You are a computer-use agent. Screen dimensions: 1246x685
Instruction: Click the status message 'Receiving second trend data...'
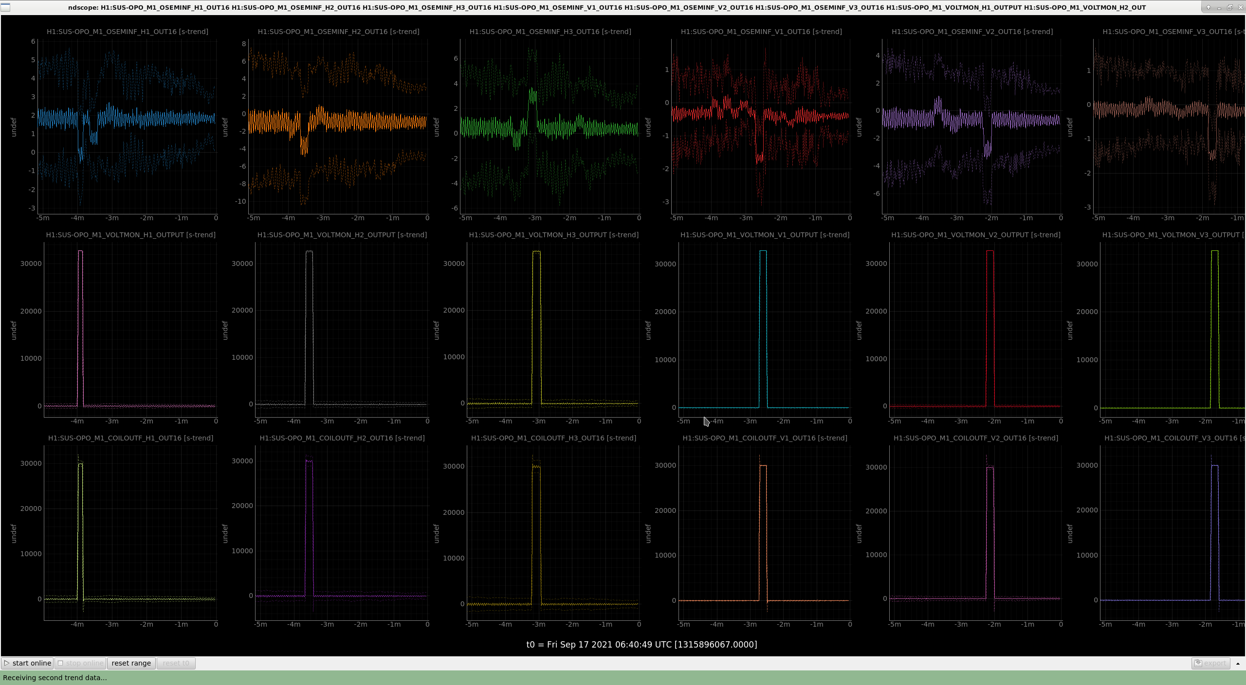click(55, 678)
